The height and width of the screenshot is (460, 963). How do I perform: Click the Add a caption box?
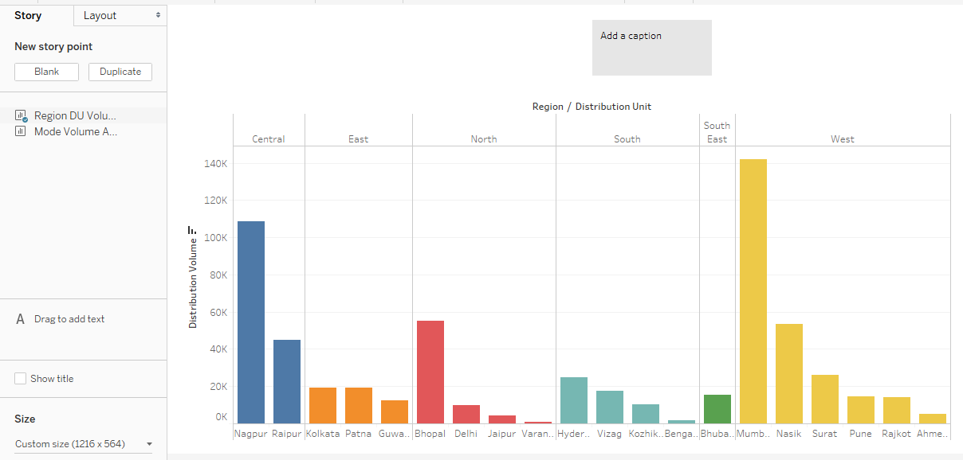652,48
